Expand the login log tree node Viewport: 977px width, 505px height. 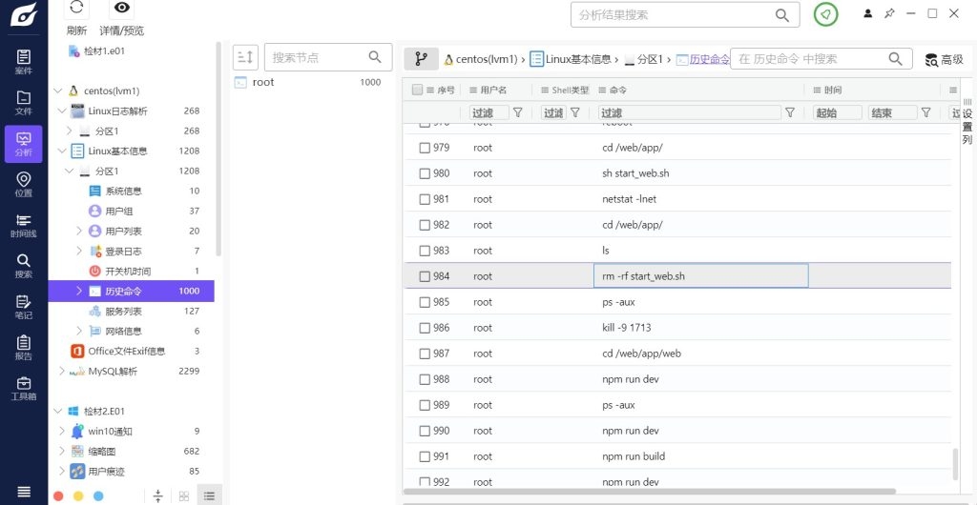click(79, 251)
